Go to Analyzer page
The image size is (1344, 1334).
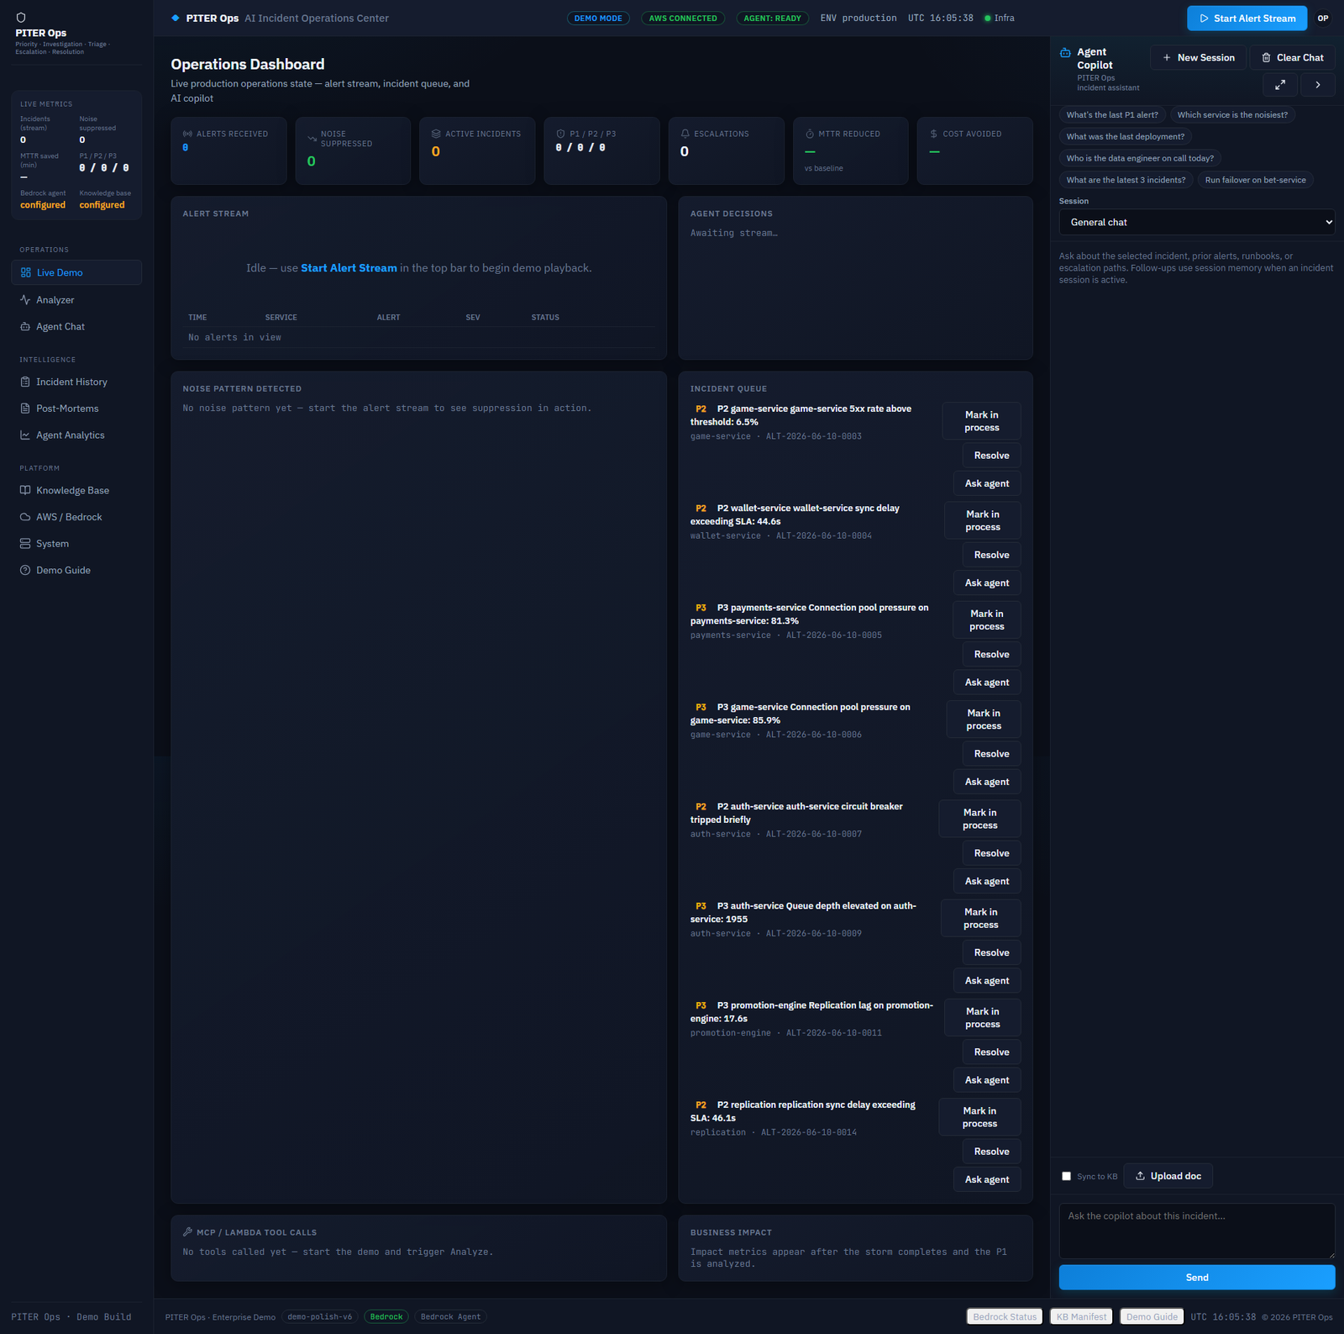click(76, 300)
